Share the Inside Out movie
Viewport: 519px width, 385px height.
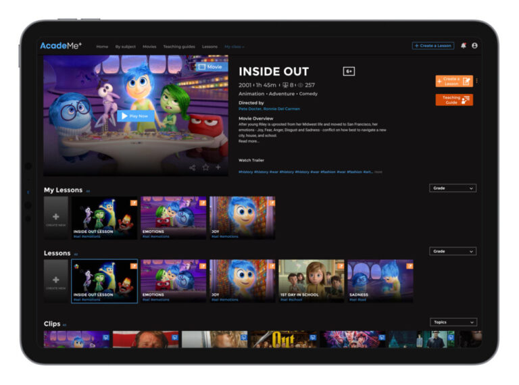point(193,168)
